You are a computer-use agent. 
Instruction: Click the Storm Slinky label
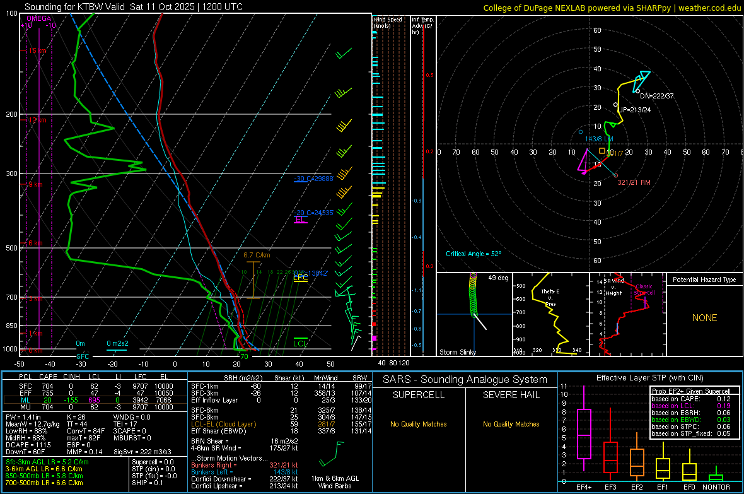click(x=457, y=352)
